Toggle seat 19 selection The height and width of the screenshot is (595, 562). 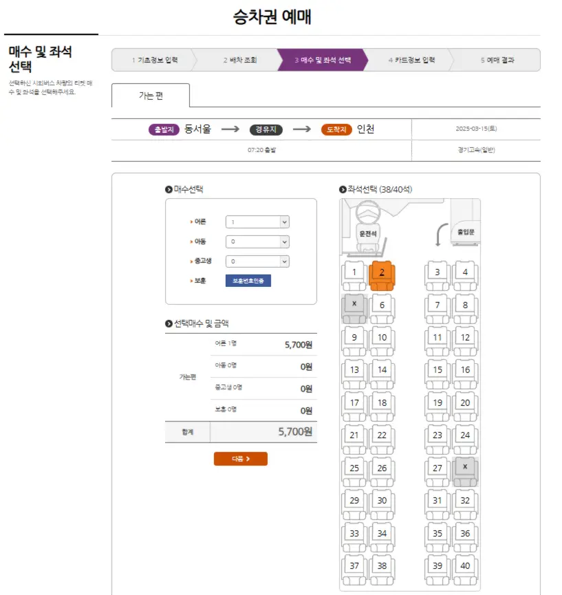tap(437, 406)
